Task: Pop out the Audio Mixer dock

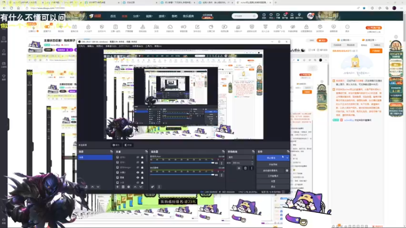Action: pos(223,151)
